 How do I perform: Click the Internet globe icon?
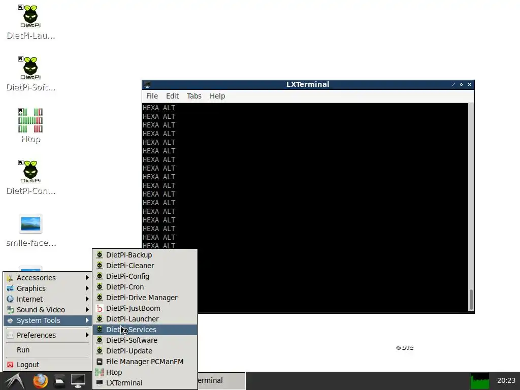(10, 299)
